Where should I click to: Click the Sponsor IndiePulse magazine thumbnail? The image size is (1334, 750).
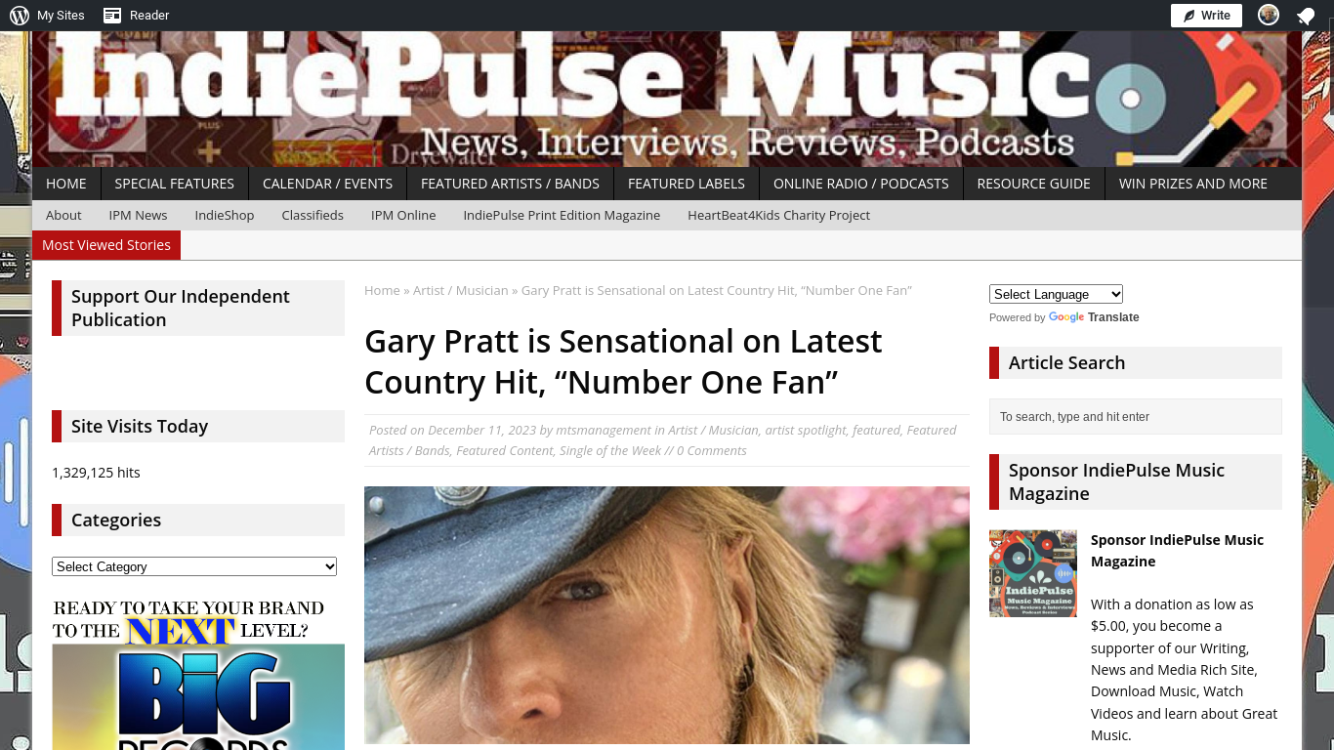tap(1033, 573)
